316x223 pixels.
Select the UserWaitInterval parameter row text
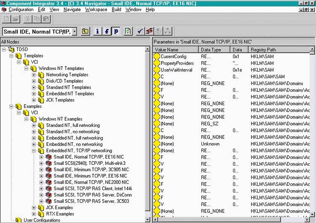click(177, 70)
